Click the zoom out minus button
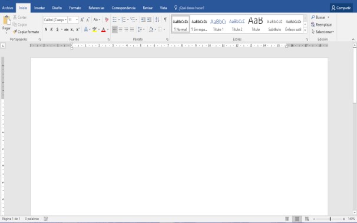Image resolution: width=357 pixels, height=223 pixels. [x=314, y=219]
